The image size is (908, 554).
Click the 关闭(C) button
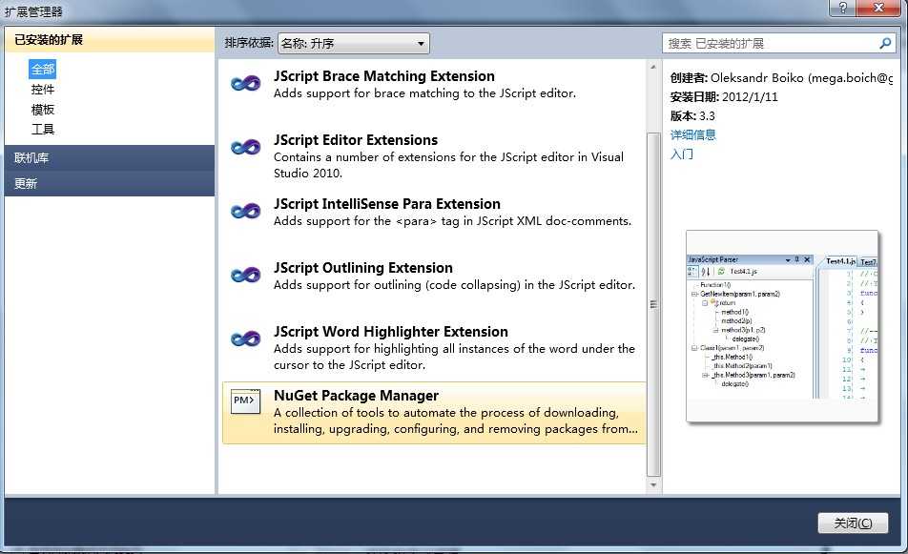(x=853, y=523)
